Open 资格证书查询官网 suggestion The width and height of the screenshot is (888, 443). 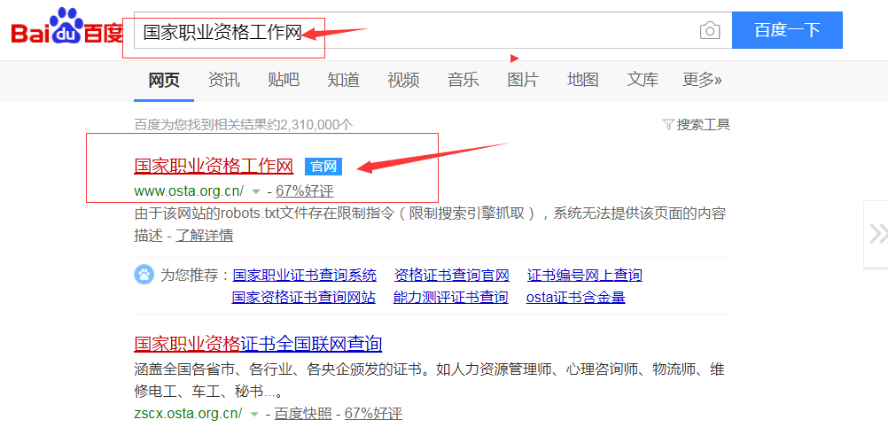451,276
